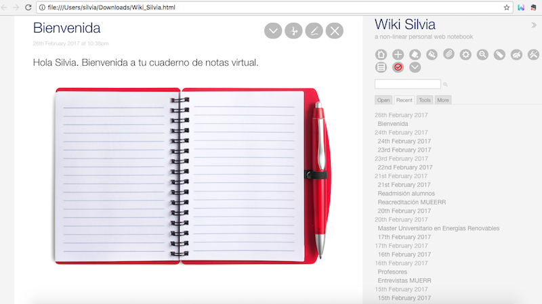Click the sidebar search input field
The width and height of the screenshot is (542, 304).
point(407,84)
